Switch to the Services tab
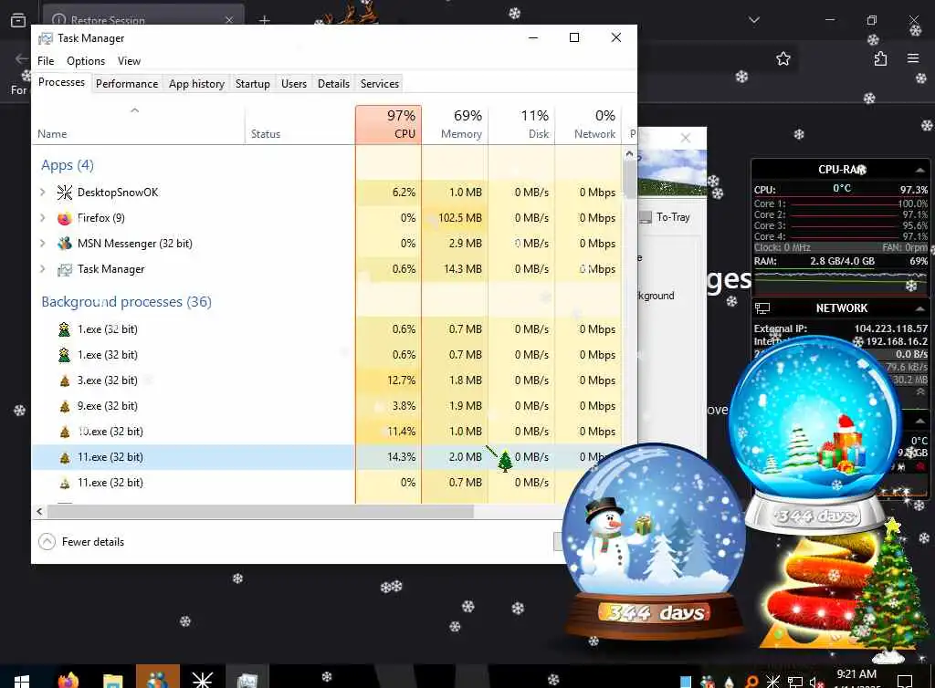Viewport: 935px width, 688px height. 379,84
